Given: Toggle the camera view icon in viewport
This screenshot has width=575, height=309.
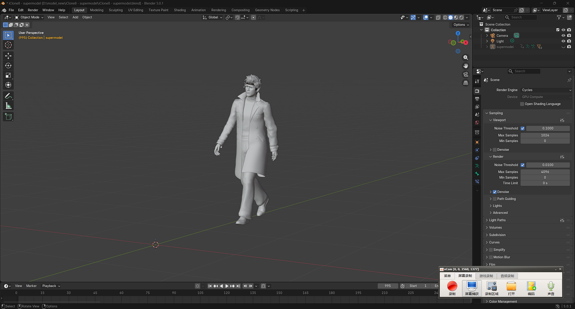Looking at the screenshot, I should pos(466,74).
